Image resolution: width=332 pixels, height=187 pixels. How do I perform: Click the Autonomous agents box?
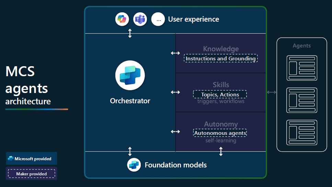220,133
